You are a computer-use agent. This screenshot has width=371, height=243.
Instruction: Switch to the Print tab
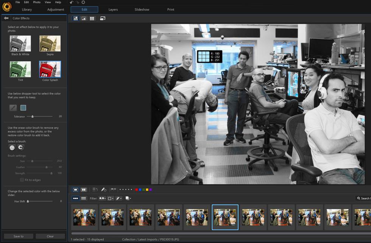(171, 9)
